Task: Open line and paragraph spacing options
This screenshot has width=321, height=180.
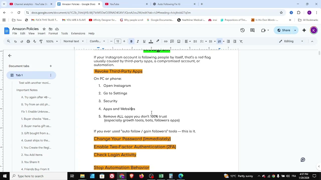Action: [195, 41]
